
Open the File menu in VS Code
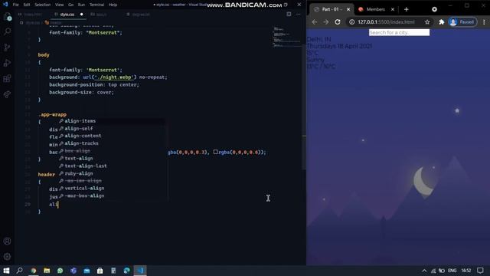pos(15,5)
